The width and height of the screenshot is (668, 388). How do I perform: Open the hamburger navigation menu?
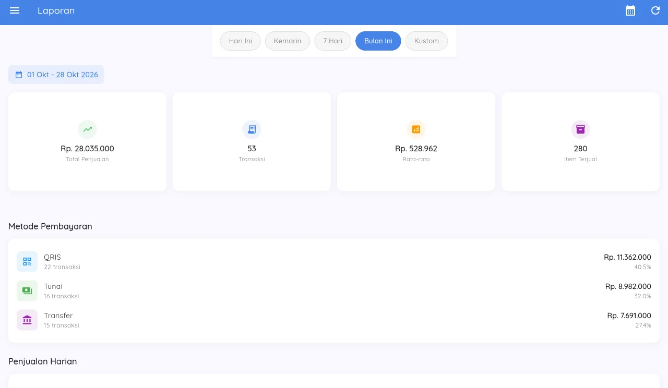pyautogui.click(x=15, y=10)
